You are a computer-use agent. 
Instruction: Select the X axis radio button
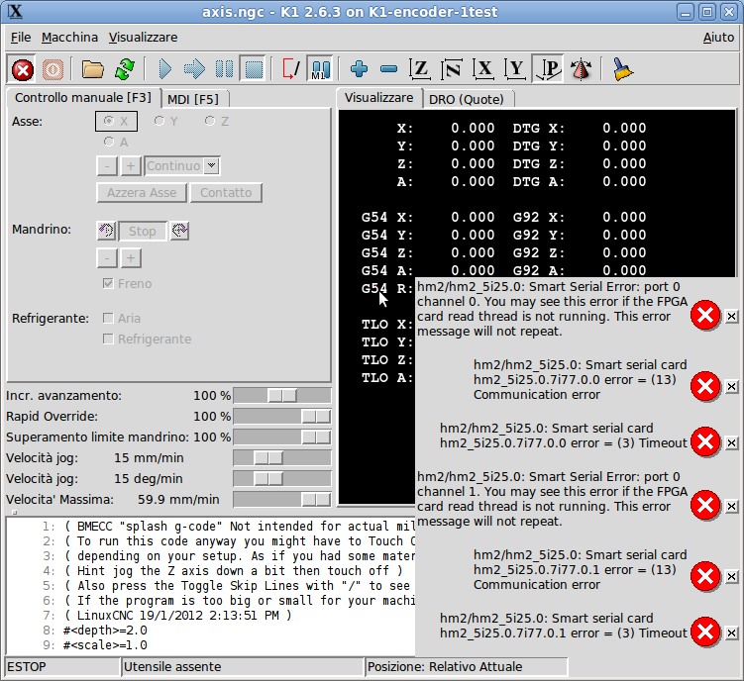[x=116, y=122]
